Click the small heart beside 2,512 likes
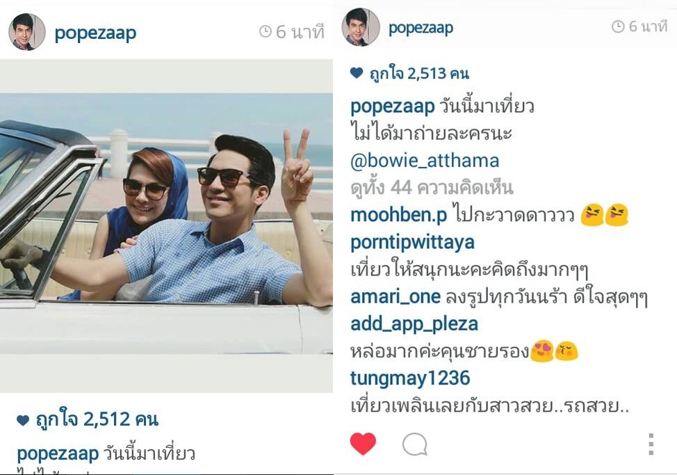Viewport: 677px width, 475px height. pyautogui.click(x=22, y=419)
